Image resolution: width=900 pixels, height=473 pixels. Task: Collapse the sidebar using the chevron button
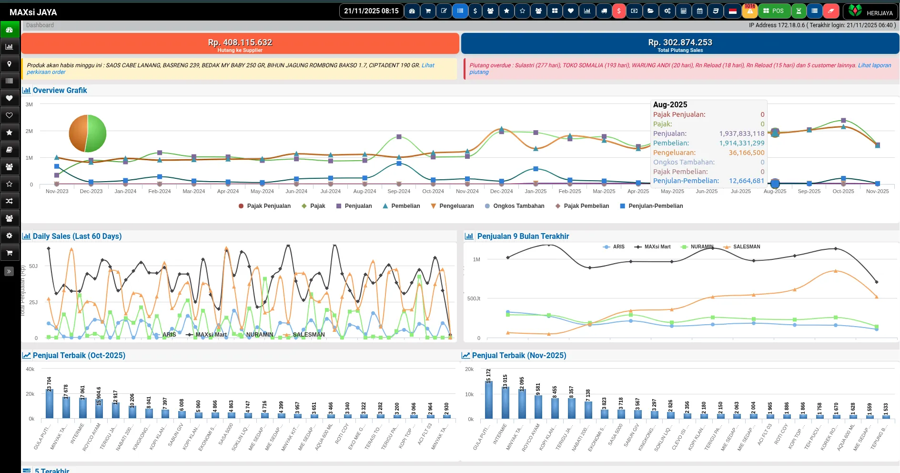click(9, 271)
